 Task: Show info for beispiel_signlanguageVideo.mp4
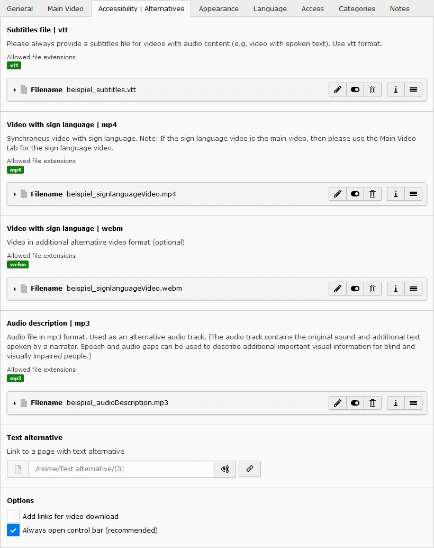tap(395, 194)
